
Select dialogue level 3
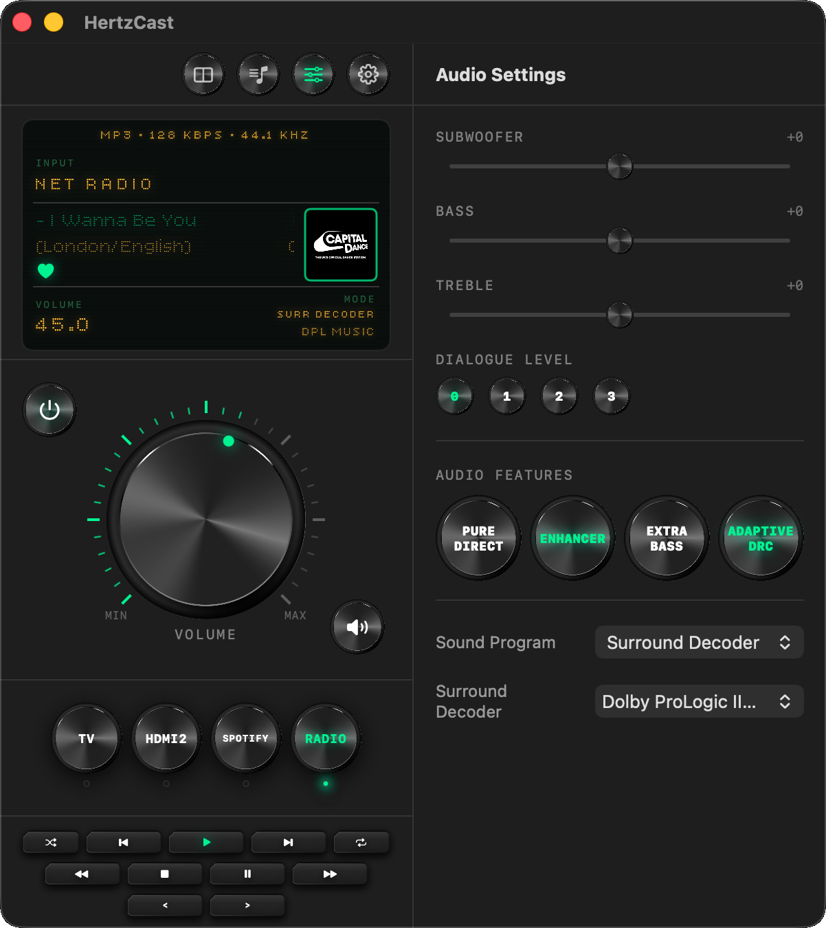(x=612, y=396)
